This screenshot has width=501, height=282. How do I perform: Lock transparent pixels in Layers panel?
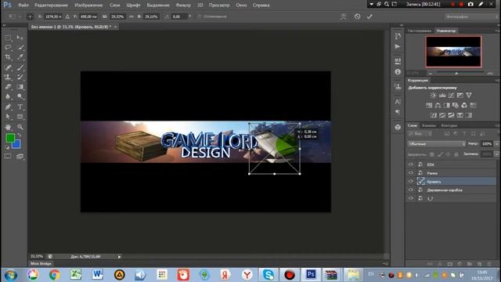(x=432, y=154)
